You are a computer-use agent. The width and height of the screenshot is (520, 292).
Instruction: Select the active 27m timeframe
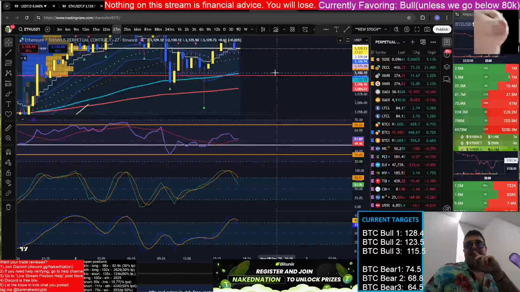coord(117,29)
